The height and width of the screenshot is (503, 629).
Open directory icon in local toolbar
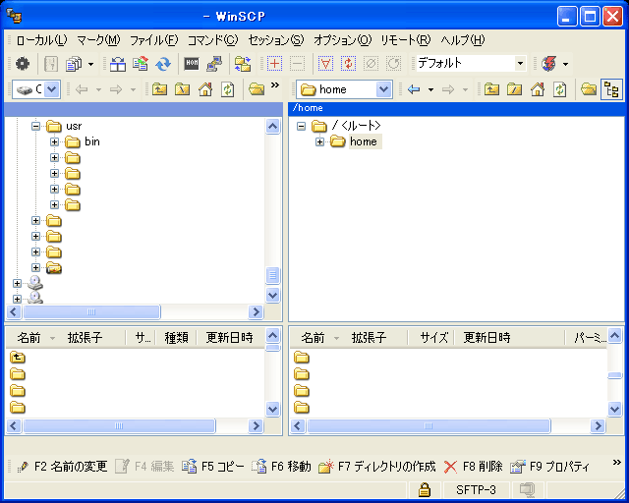tap(257, 89)
